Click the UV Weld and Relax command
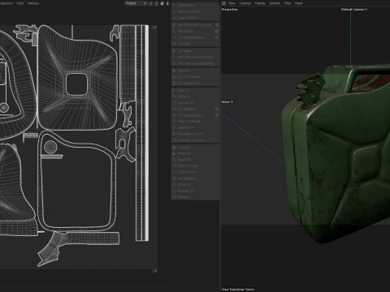This screenshot has width=390, height=292. click(x=195, y=37)
